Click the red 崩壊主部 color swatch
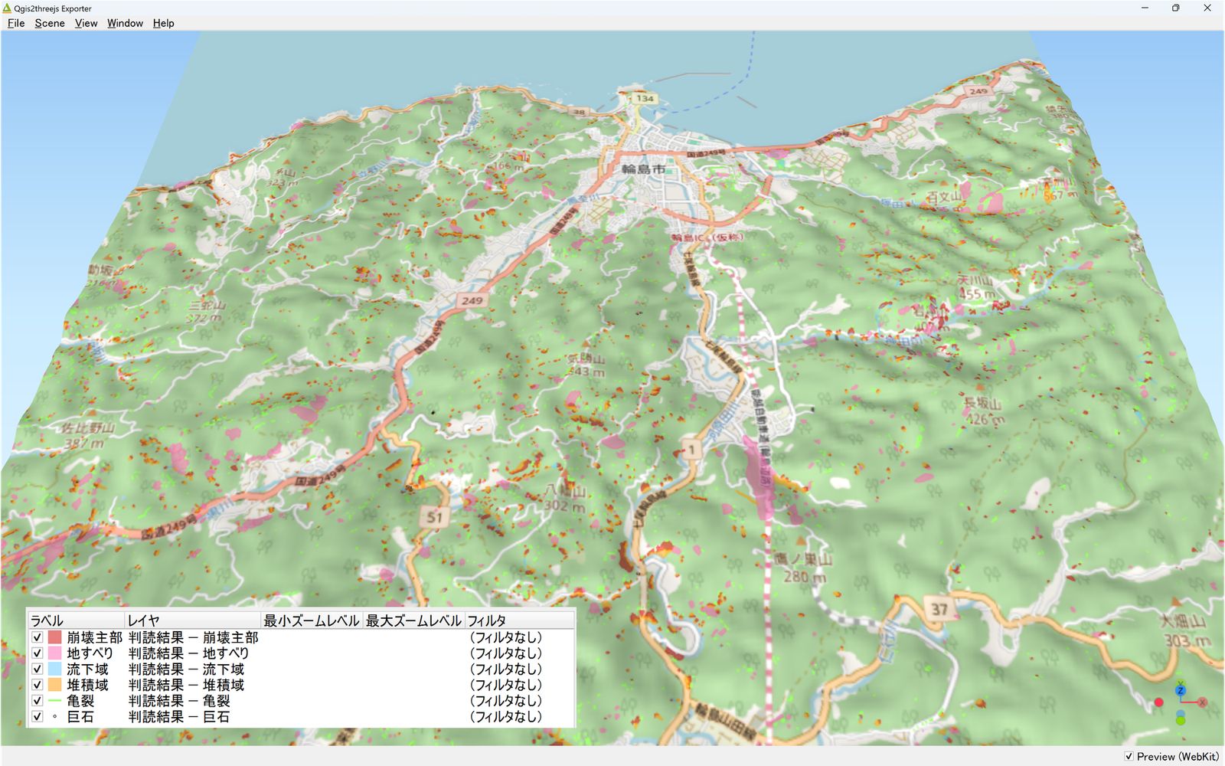1225x766 pixels. point(54,637)
